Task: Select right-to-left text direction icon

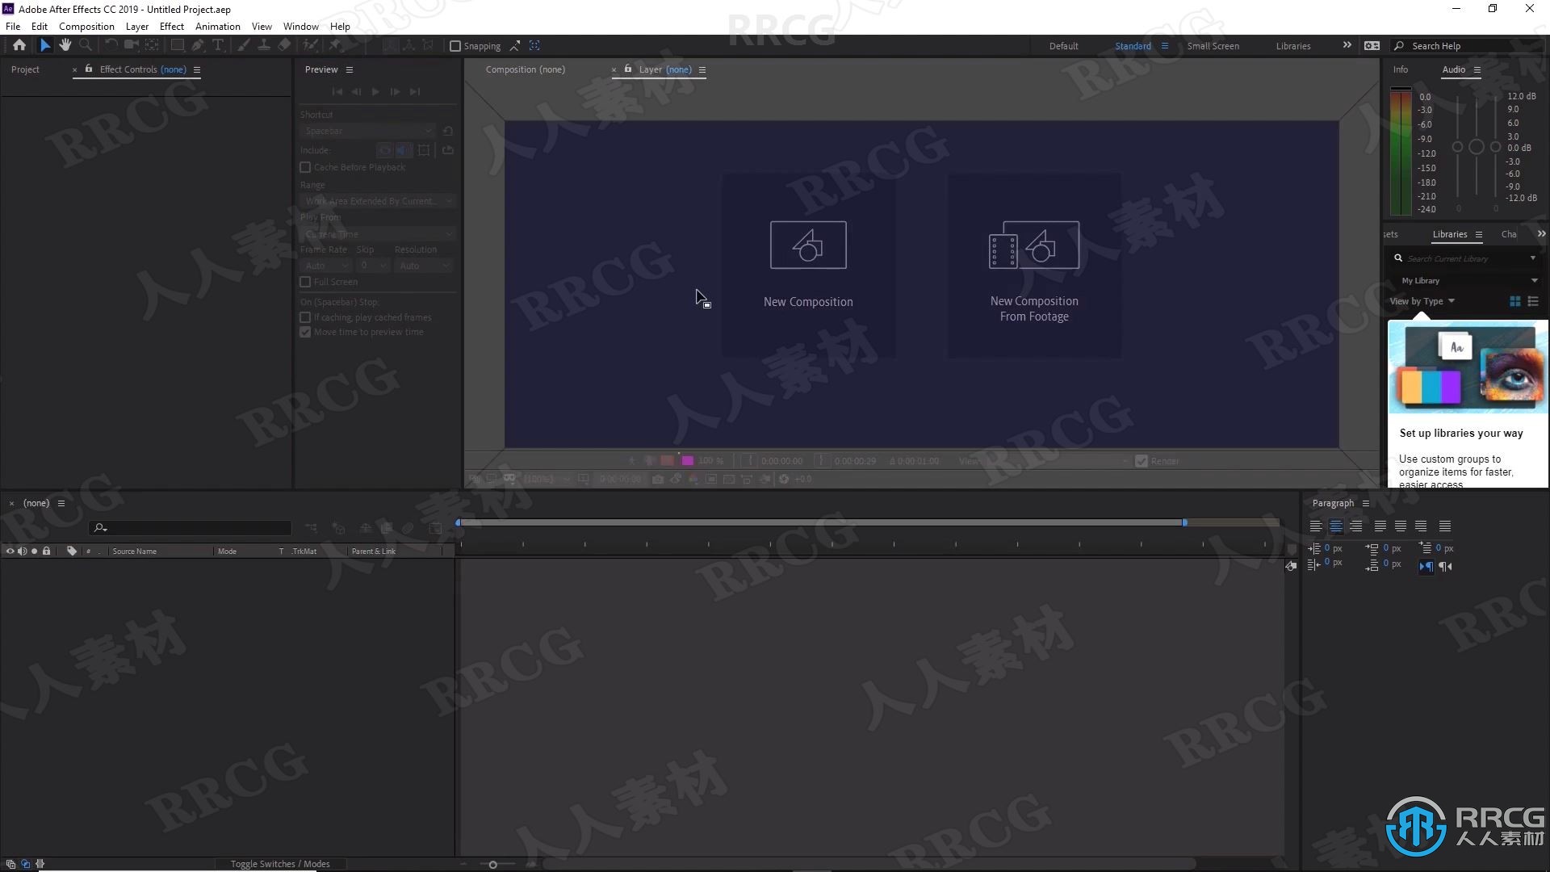Action: tap(1446, 567)
